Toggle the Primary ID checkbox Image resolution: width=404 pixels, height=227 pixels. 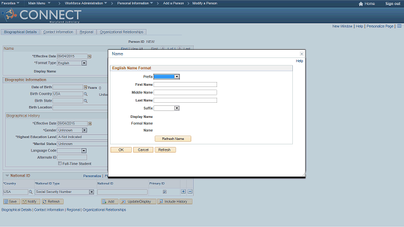click(165, 192)
